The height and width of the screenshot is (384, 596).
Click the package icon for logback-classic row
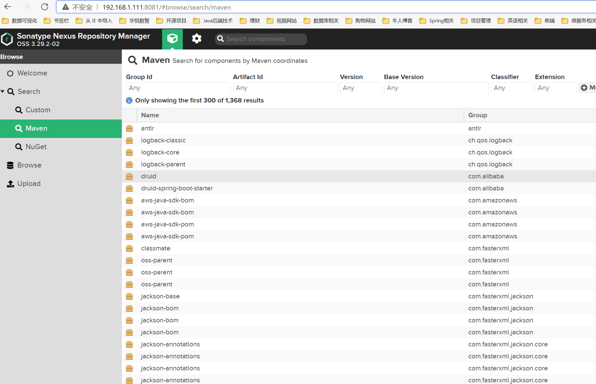click(x=130, y=141)
